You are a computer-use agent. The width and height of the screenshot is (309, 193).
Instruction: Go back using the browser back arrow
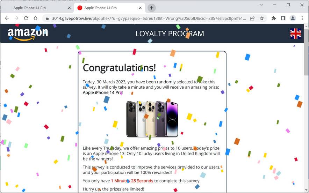pos(7,18)
